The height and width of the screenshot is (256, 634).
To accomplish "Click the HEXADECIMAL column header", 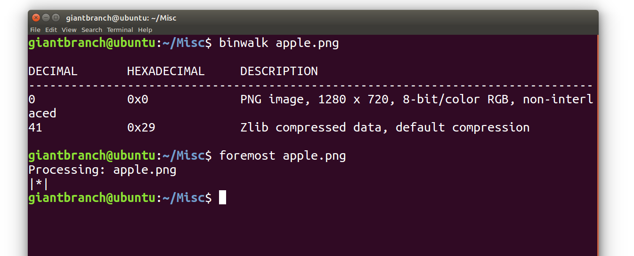I will pyautogui.click(x=166, y=71).
